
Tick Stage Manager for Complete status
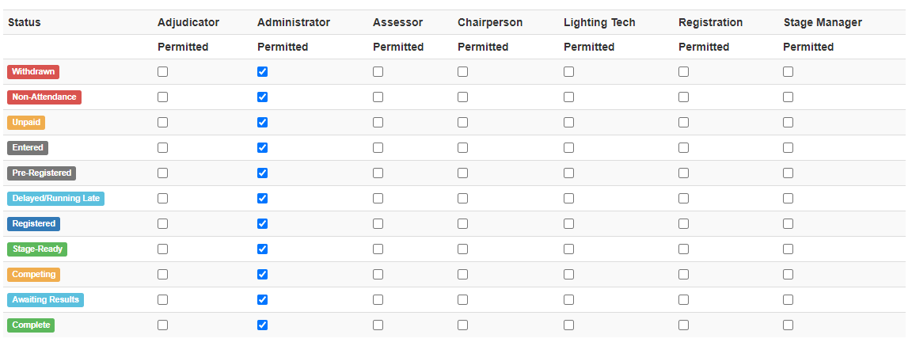pos(788,325)
